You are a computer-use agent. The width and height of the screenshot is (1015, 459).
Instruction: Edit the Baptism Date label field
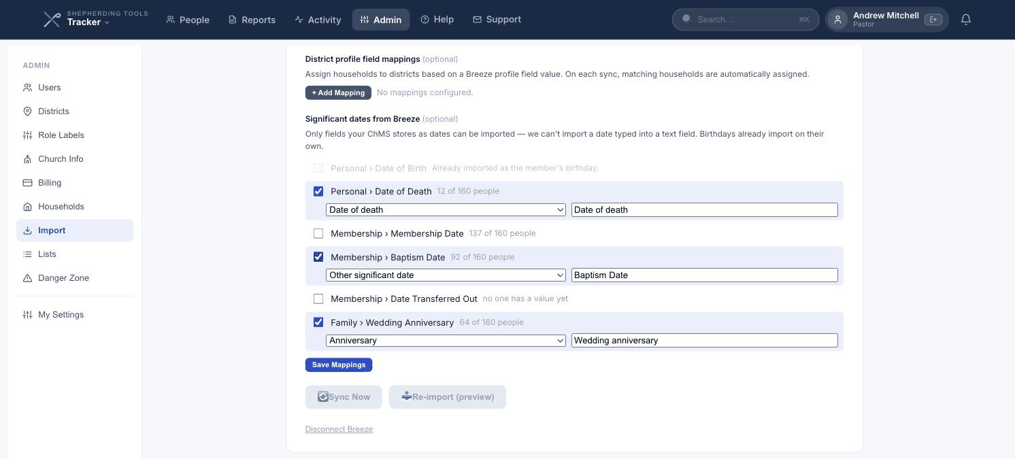pos(704,275)
